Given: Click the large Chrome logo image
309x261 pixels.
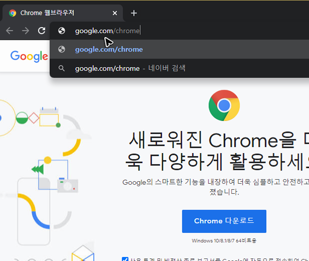Looking at the screenshot, I should [x=224, y=105].
